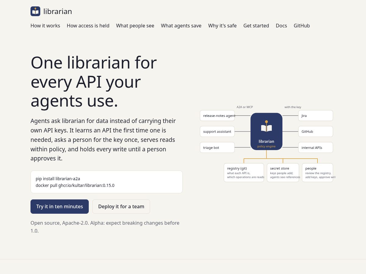The height and width of the screenshot is (274, 366).
Task: Click the A2A or MCP diagram label
Action: [x=245, y=107]
